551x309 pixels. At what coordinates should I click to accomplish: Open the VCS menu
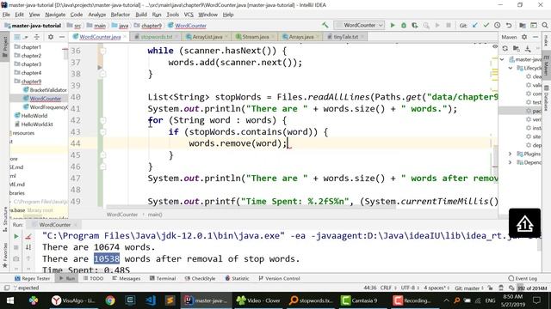(189, 15)
